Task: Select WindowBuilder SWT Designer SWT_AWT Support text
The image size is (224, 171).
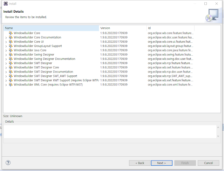Action: click(x=46, y=76)
